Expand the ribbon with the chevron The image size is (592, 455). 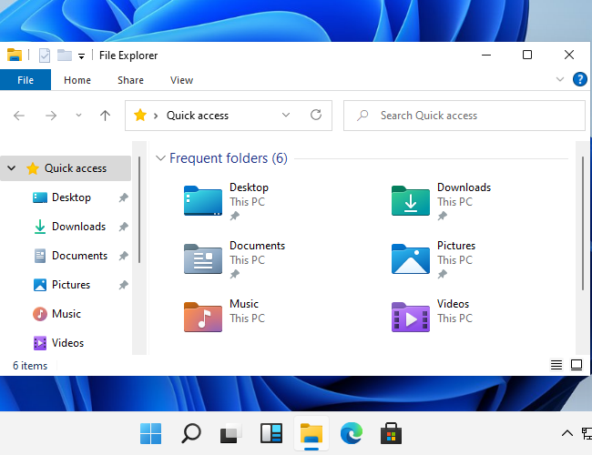(560, 80)
